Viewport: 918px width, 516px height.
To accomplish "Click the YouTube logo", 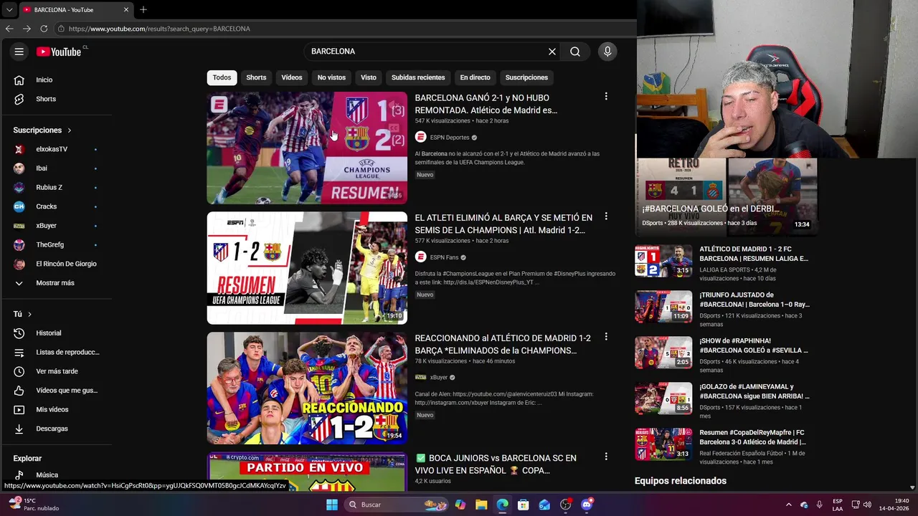I will (59, 52).
